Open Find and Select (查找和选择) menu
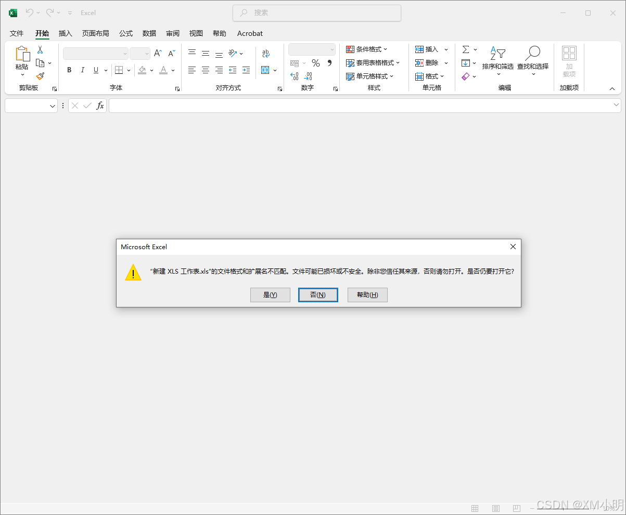 coord(533,60)
